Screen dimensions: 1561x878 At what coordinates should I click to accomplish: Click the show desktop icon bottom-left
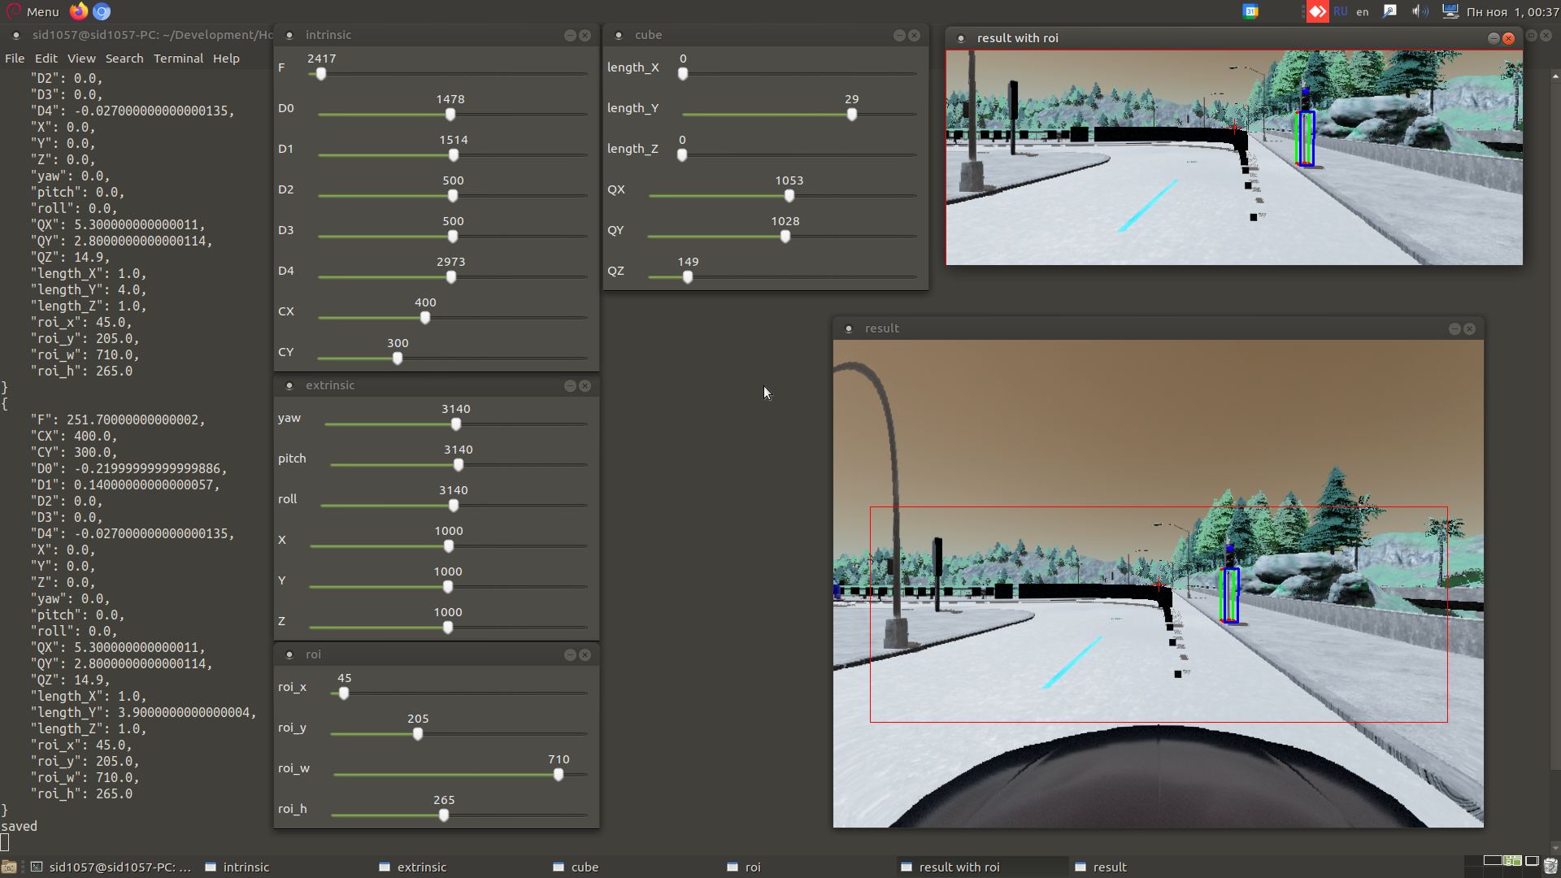9,867
